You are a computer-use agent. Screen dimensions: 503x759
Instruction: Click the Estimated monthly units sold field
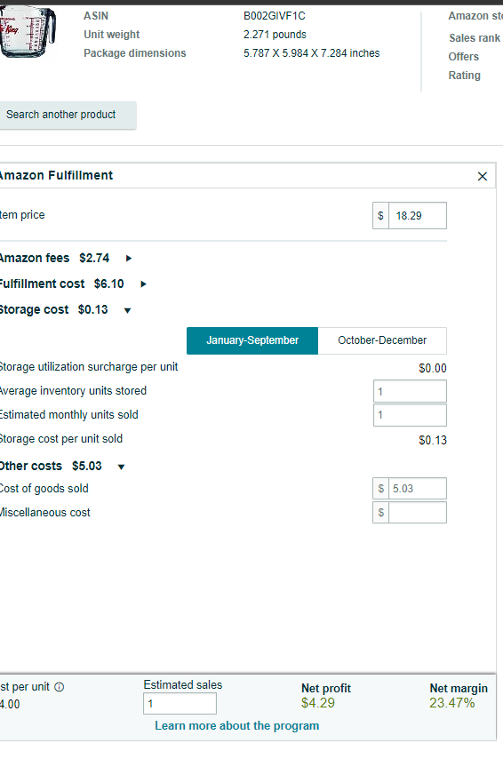[410, 415]
